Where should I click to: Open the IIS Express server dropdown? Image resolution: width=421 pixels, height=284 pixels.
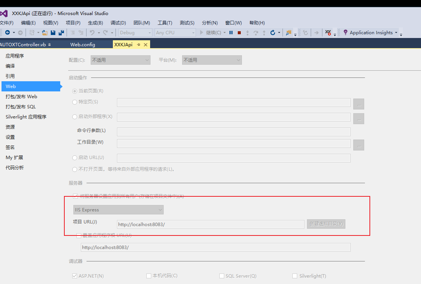(119, 210)
